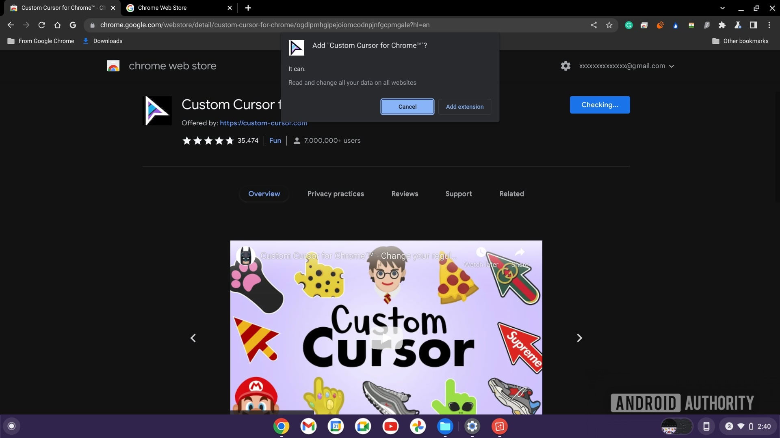Click the previous arrow in image carousel
This screenshot has width=780, height=438.
[x=193, y=337]
